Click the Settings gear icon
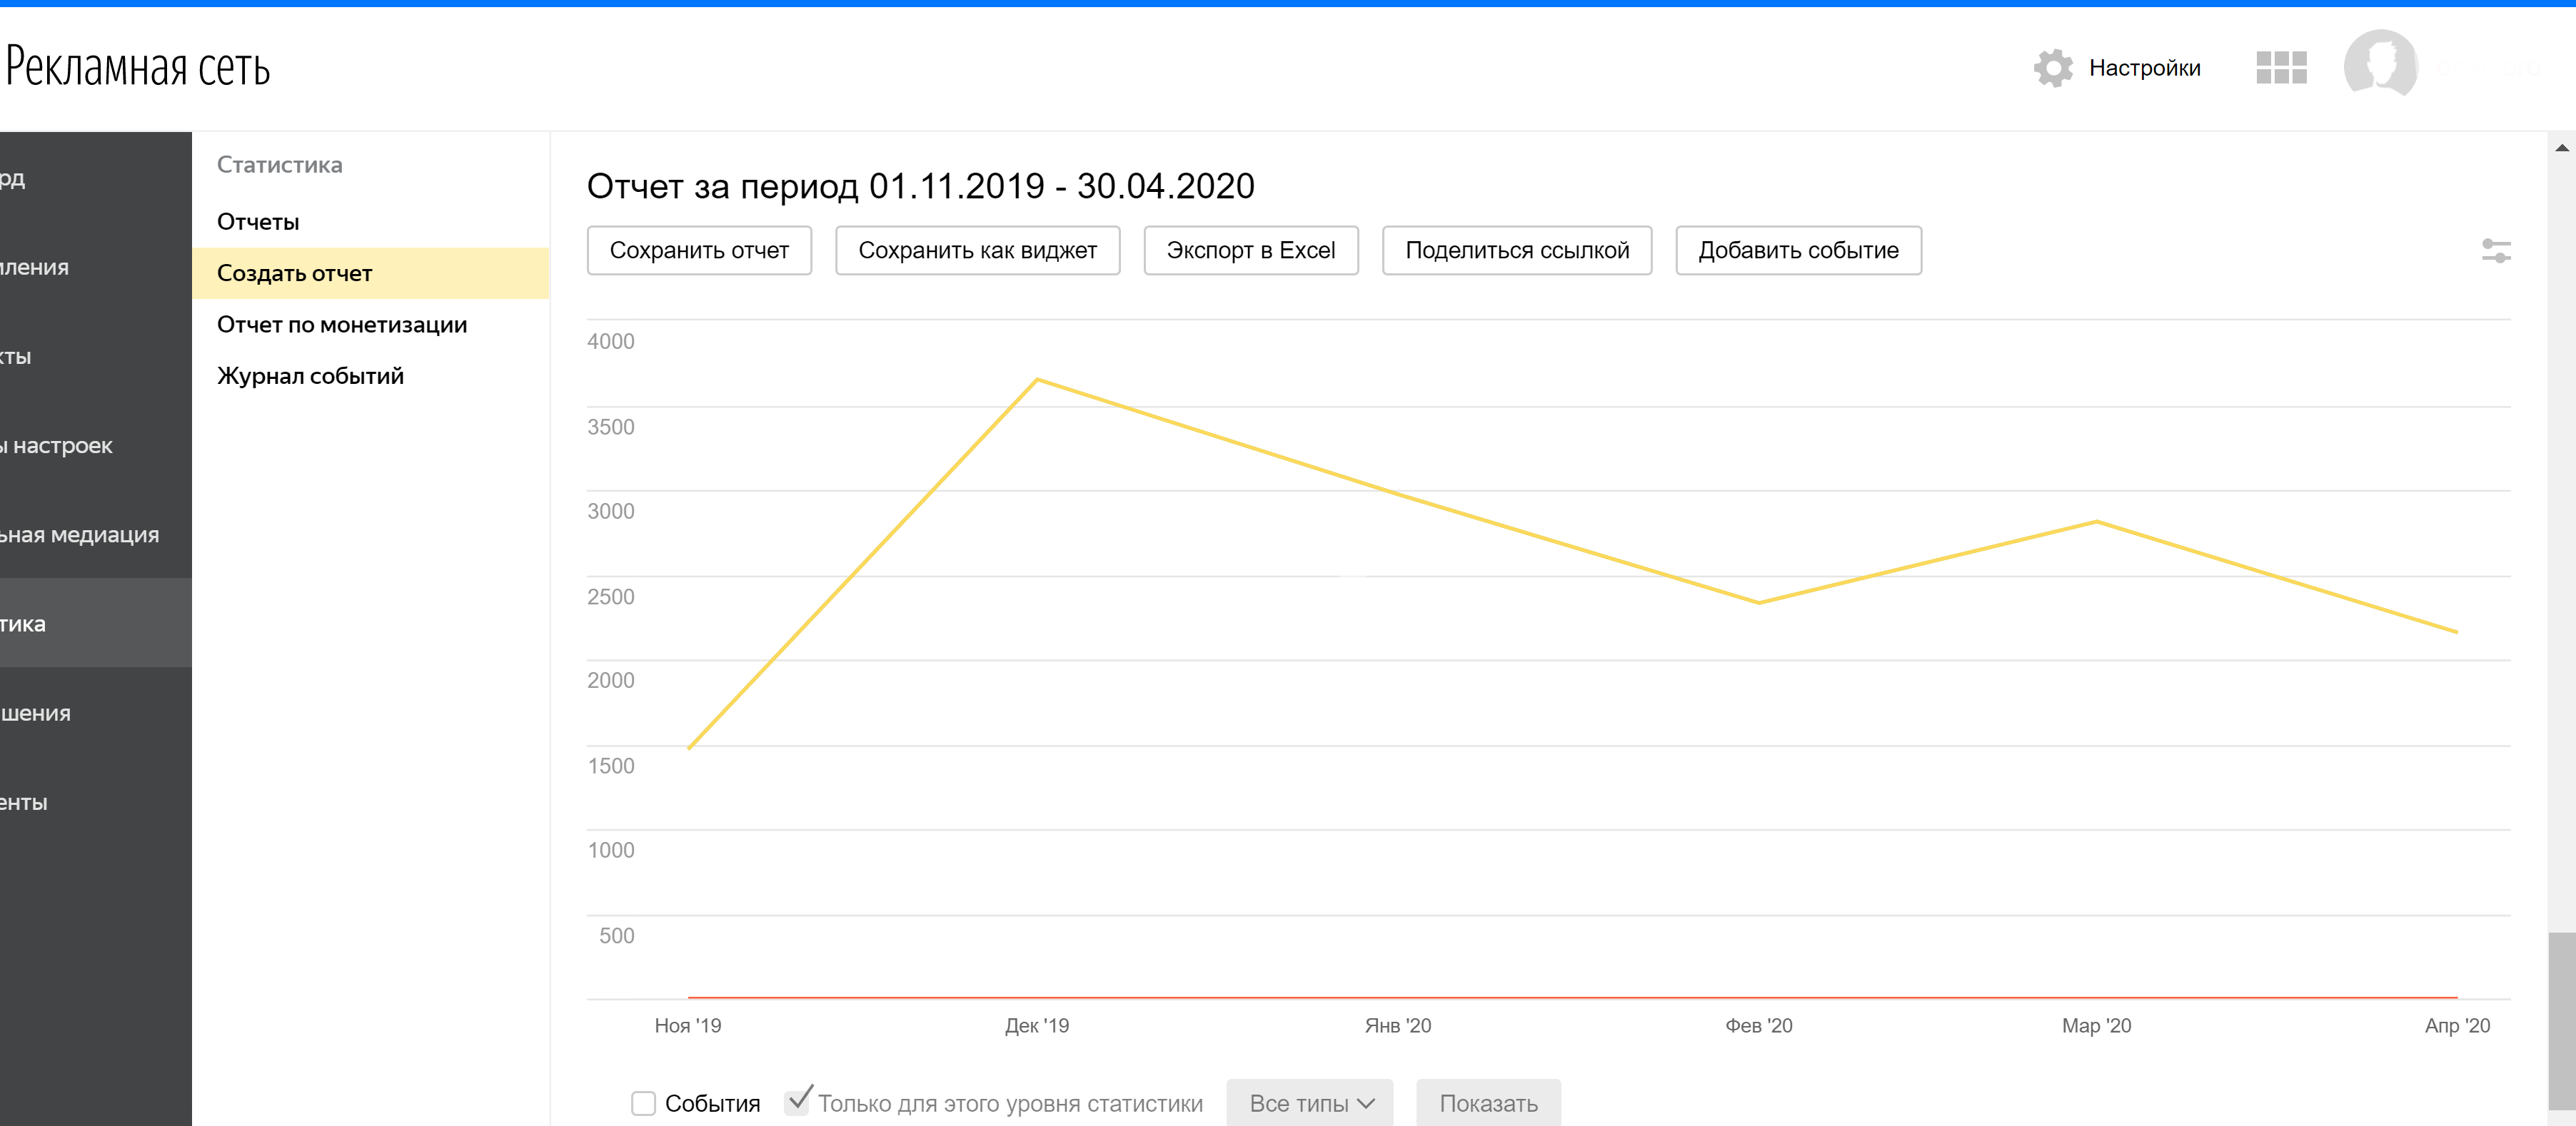This screenshot has width=2576, height=1126. click(x=2053, y=68)
